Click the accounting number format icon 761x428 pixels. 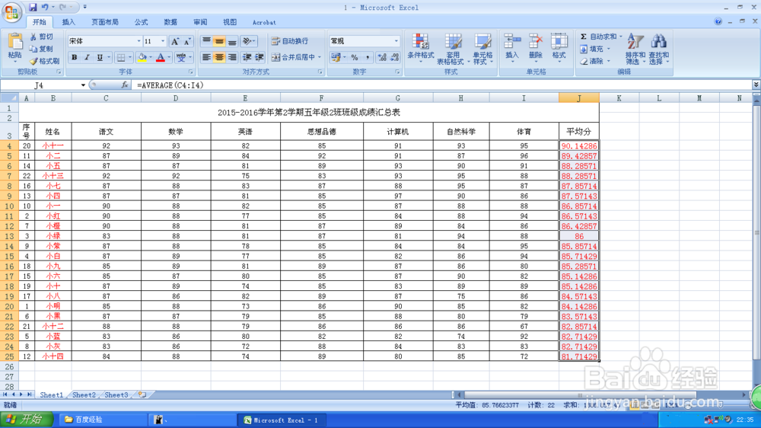[336, 57]
